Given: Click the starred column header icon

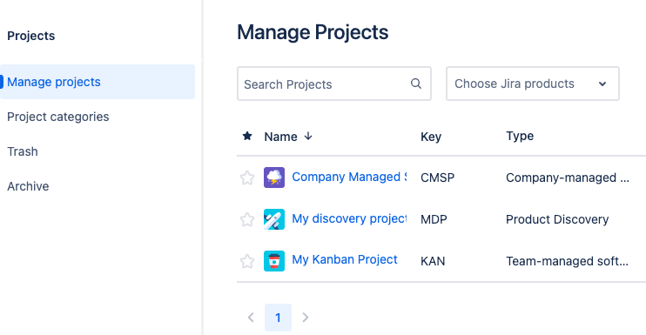Looking at the screenshot, I should pos(247,136).
